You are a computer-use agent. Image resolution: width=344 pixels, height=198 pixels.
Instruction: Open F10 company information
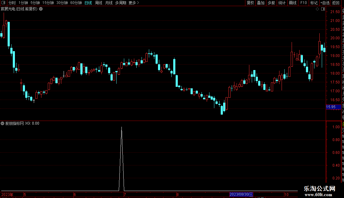click(304, 3)
